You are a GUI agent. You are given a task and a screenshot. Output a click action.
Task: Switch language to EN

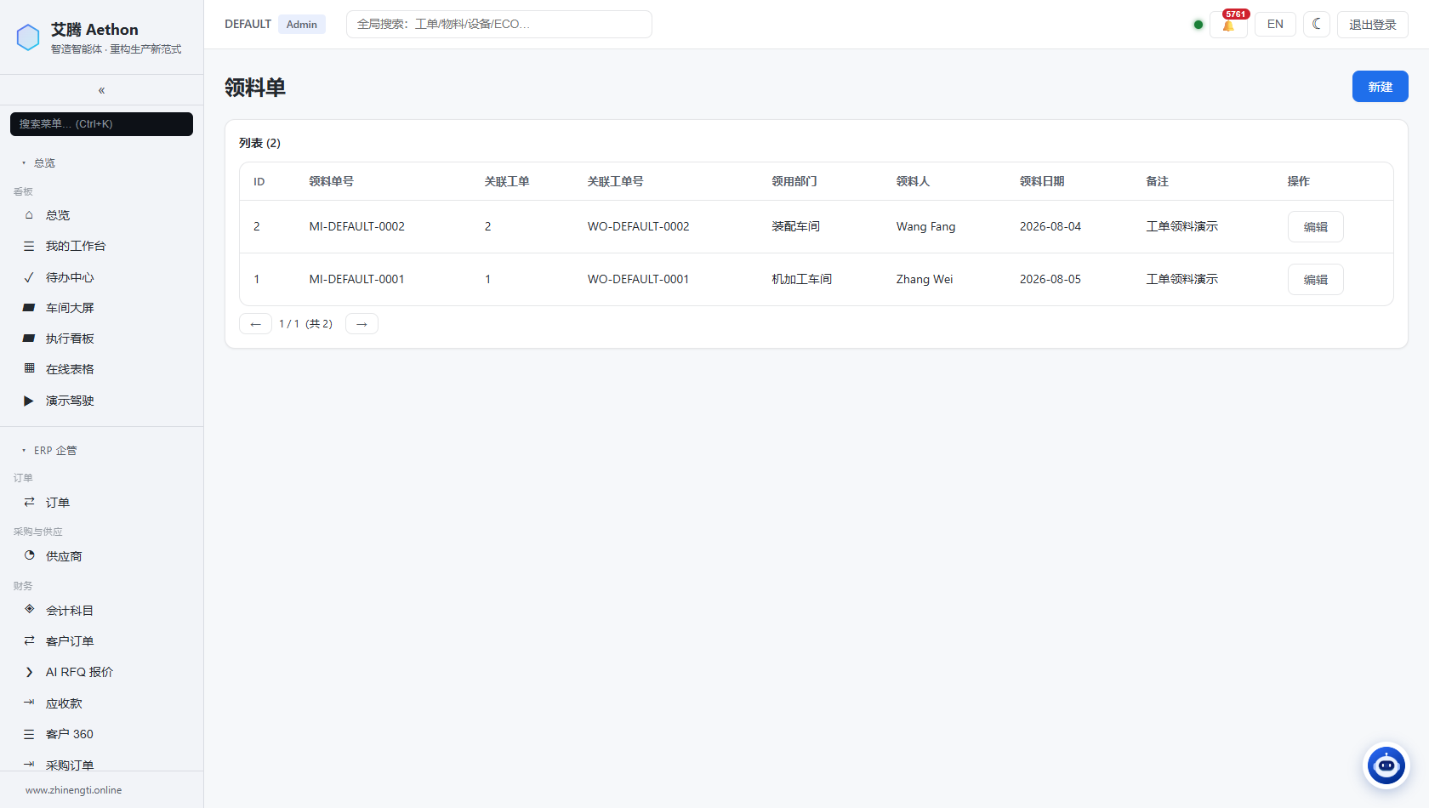[1275, 24]
